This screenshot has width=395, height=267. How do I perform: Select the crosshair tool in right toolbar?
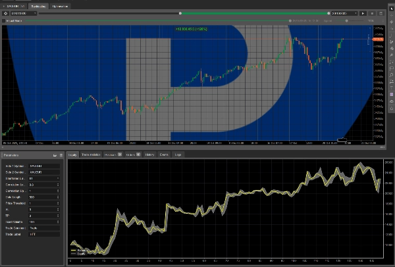click(x=392, y=15)
